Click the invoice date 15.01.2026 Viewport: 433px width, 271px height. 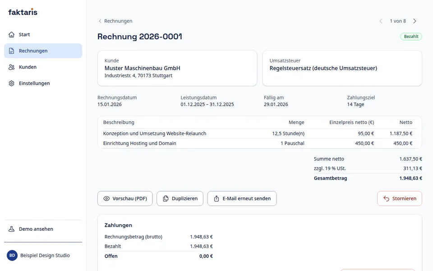pyautogui.click(x=109, y=104)
